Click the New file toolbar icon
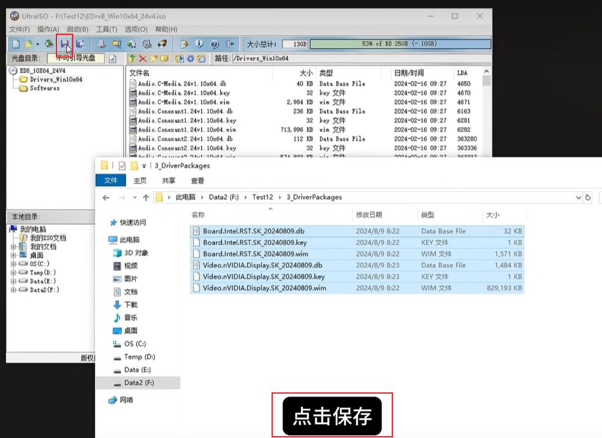The width and height of the screenshot is (602, 438). 16,44
